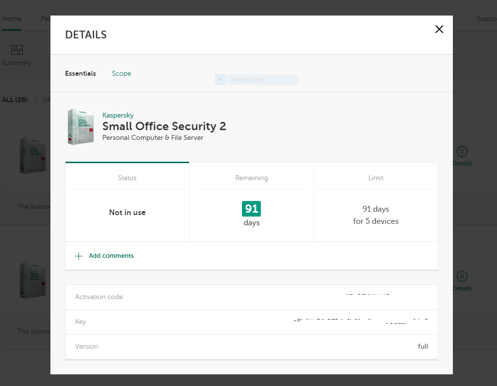Click the DETAILS dialog heading

tap(86, 34)
